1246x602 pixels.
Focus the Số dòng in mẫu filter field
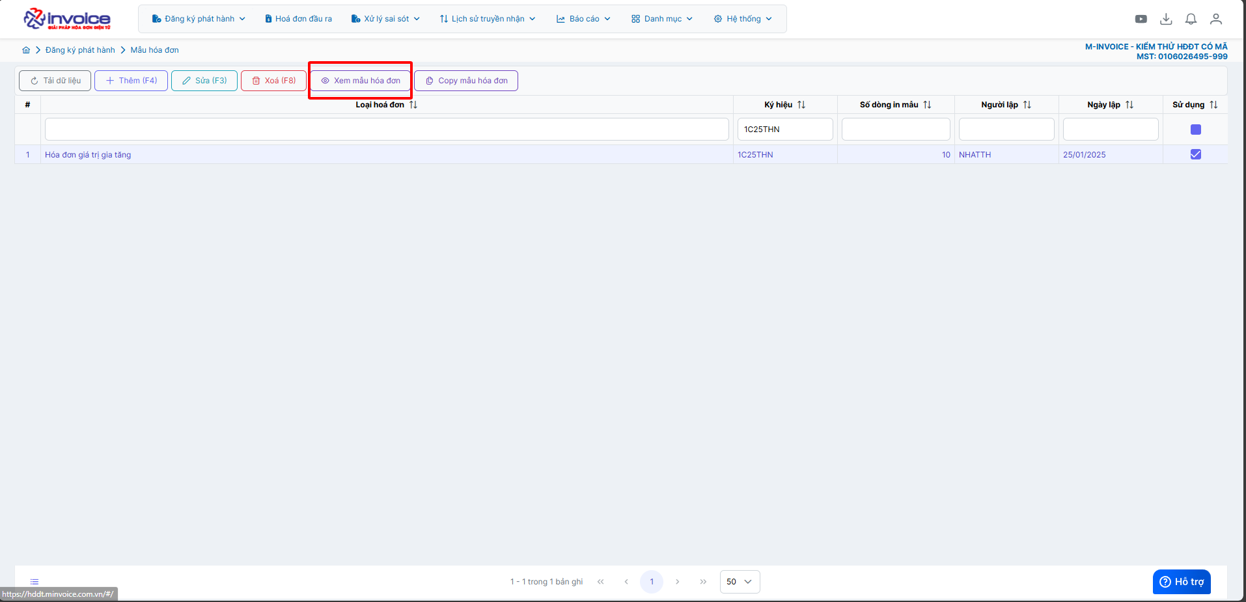point(896,130)
